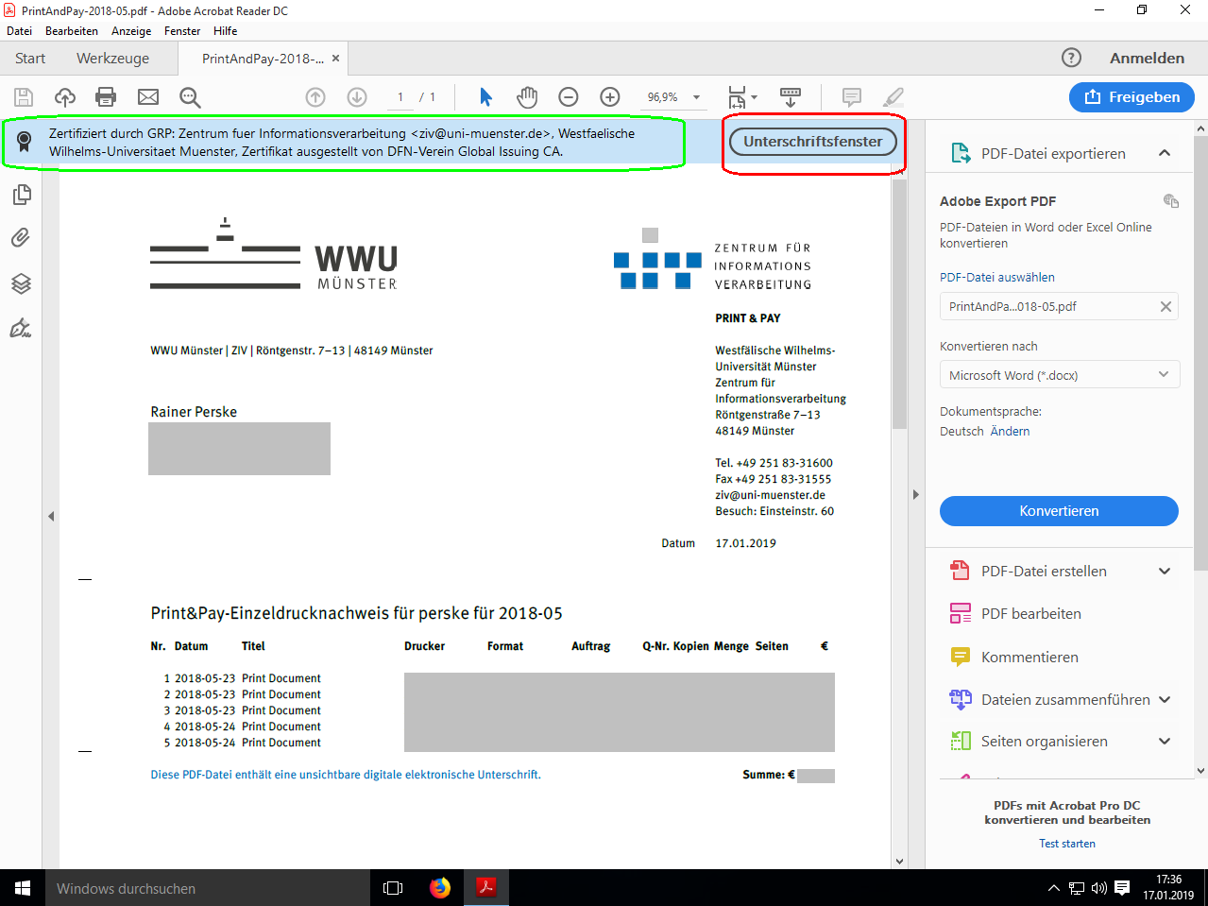Open the zoom level dropdown
Viewport: 1208px width, 906px height.
(x=697, y=97)
